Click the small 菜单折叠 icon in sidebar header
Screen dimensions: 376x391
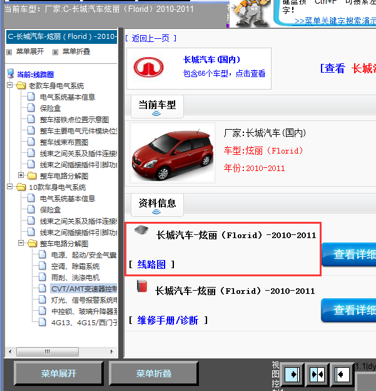coord(56,52)
